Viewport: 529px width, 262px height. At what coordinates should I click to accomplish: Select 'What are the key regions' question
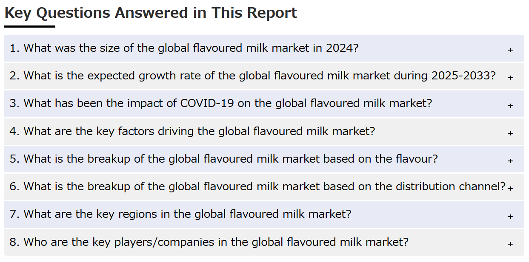pyautogui.click(x=180, y=214)
